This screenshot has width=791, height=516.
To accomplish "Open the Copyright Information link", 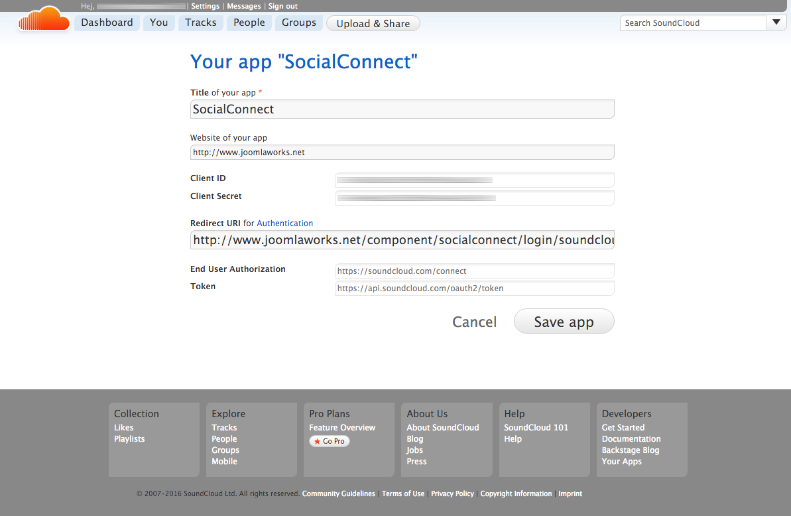I will [x=516, y=493].
